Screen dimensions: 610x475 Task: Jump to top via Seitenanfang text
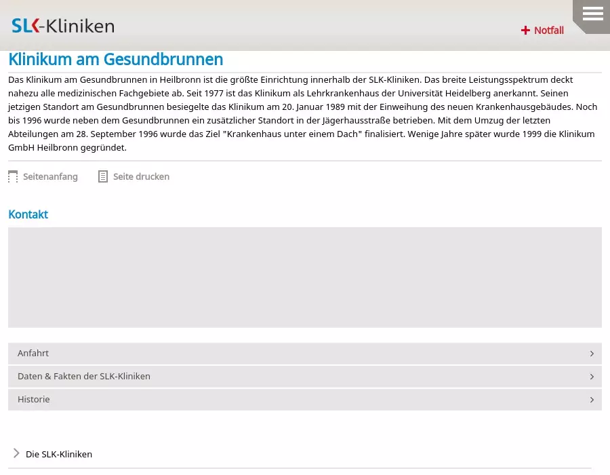coord(50,177)
